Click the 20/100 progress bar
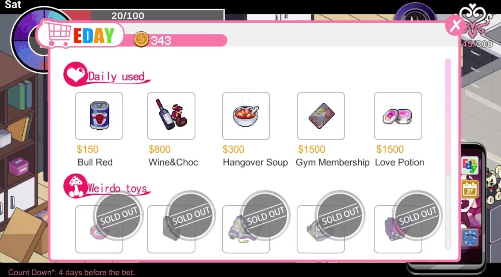This screenshot has height=277, width=501. (x=143, y=15)
